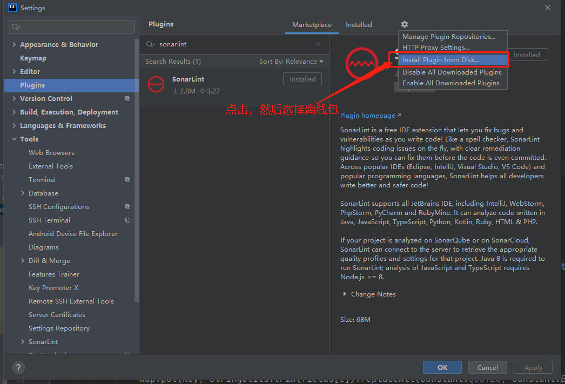Screen dimensions: 565x384
Task: Open Server Certificates settings
Action: 57,315
